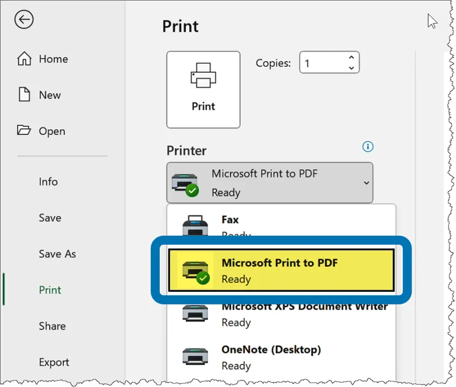The height and width of the screenshot is (387, 456).
Task: Open the printer selection dropdown chevron
Action: coord(367,183)
